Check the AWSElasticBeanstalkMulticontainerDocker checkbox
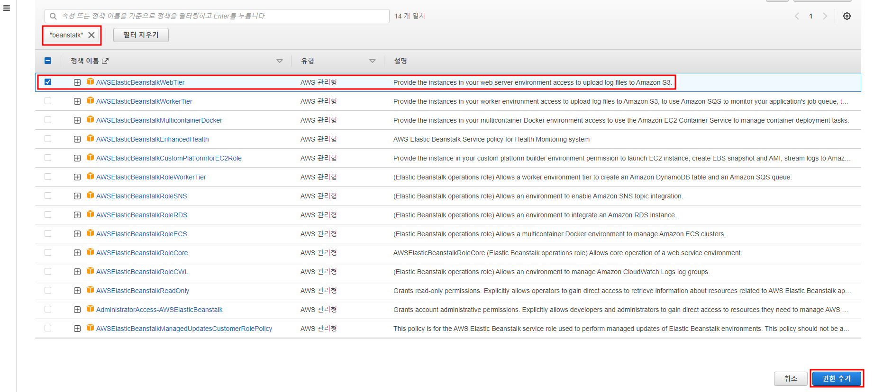874x392 pixels. coord(48,120)
